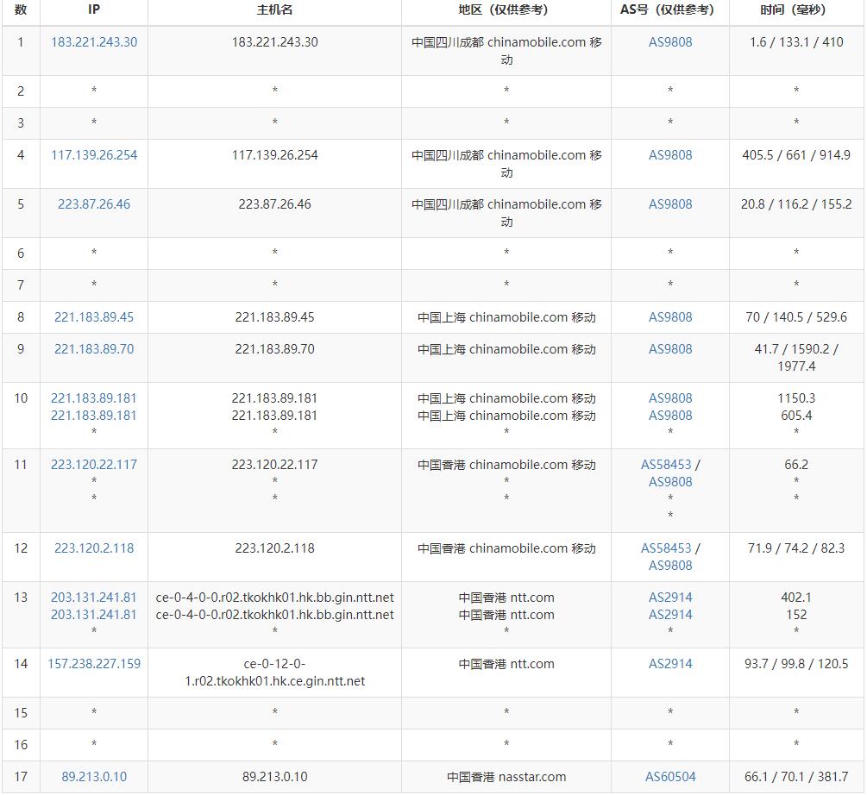Open AS9808 link in hop 1 row

[670, 42]
